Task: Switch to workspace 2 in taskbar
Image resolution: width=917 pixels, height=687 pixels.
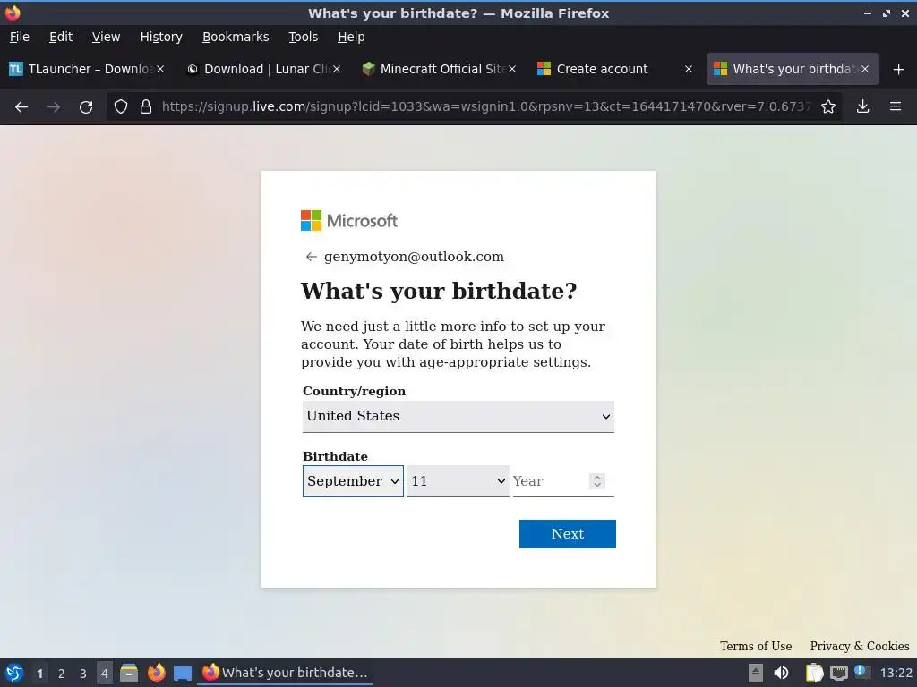Action: coord(62,674)
